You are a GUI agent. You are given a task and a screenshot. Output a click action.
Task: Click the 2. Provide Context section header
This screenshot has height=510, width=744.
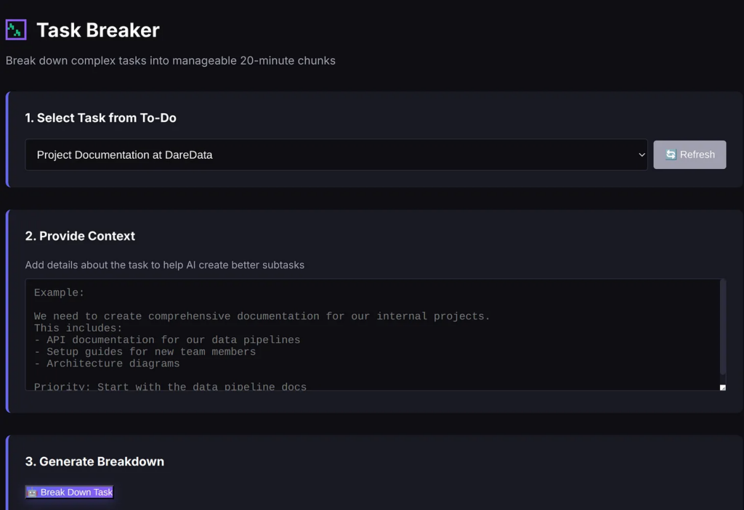click(x=80, y=236)
